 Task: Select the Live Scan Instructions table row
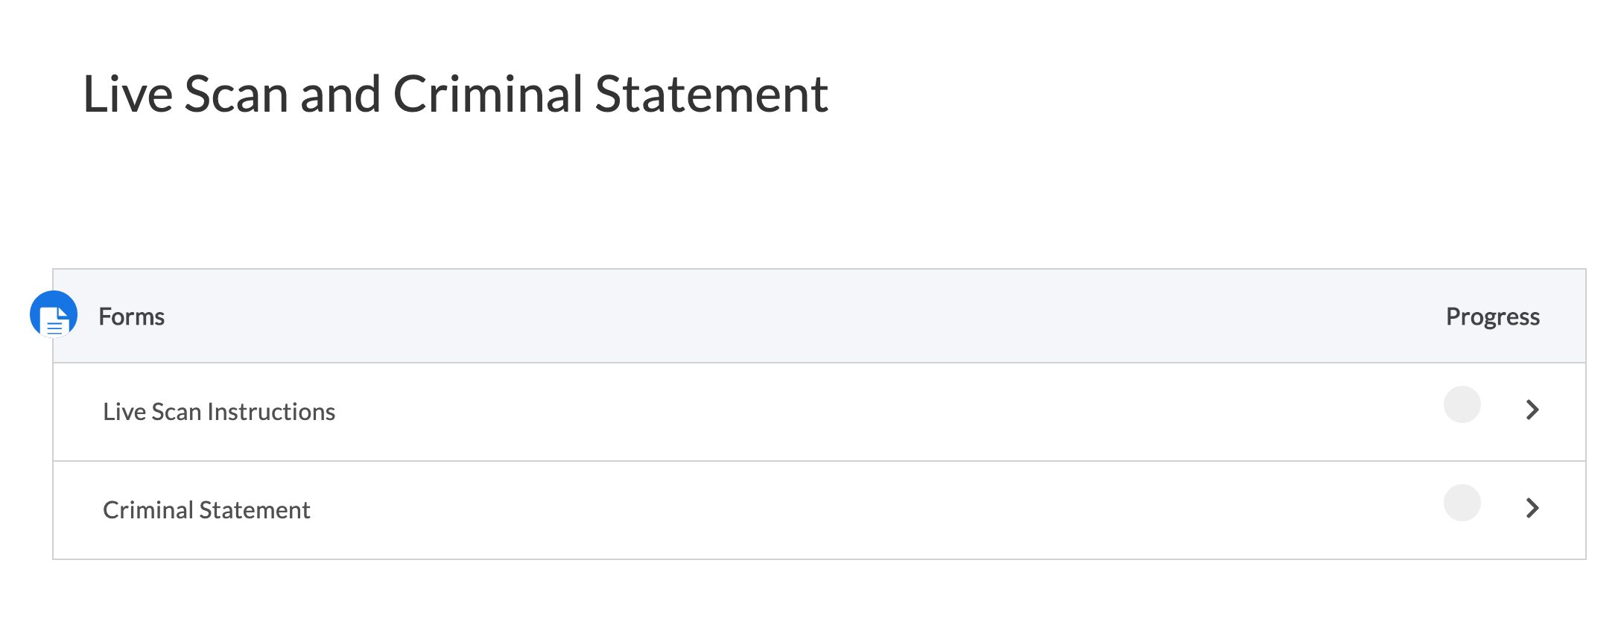[745, 412]
